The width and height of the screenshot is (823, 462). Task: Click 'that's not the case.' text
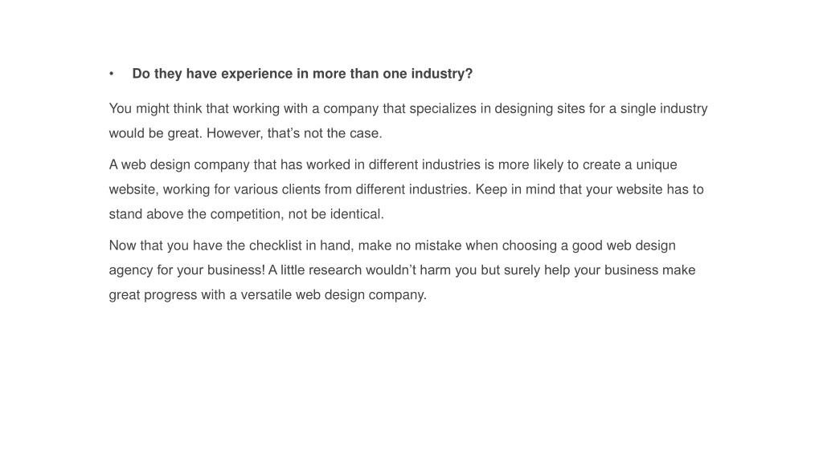325,133
